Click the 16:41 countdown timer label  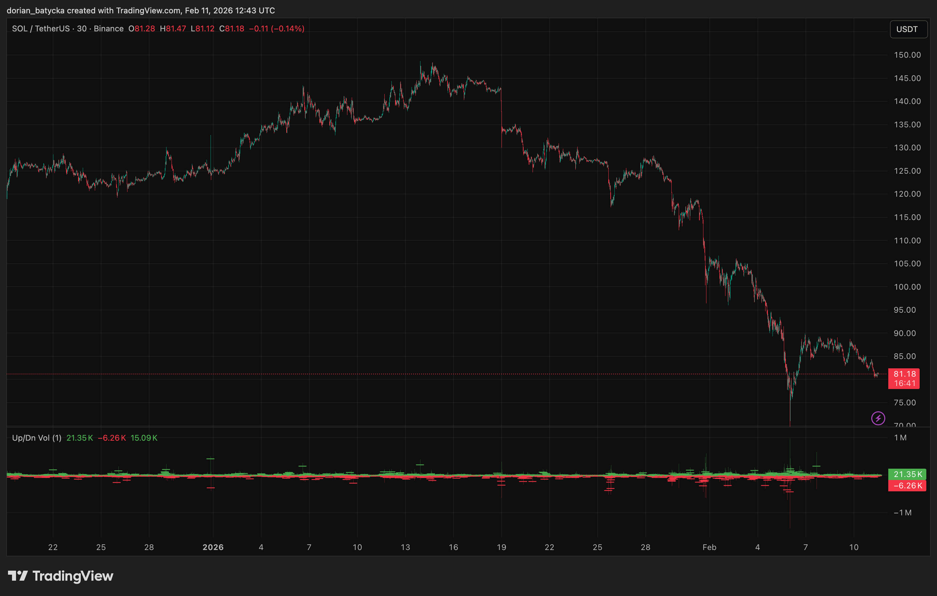tap(904, 383)
